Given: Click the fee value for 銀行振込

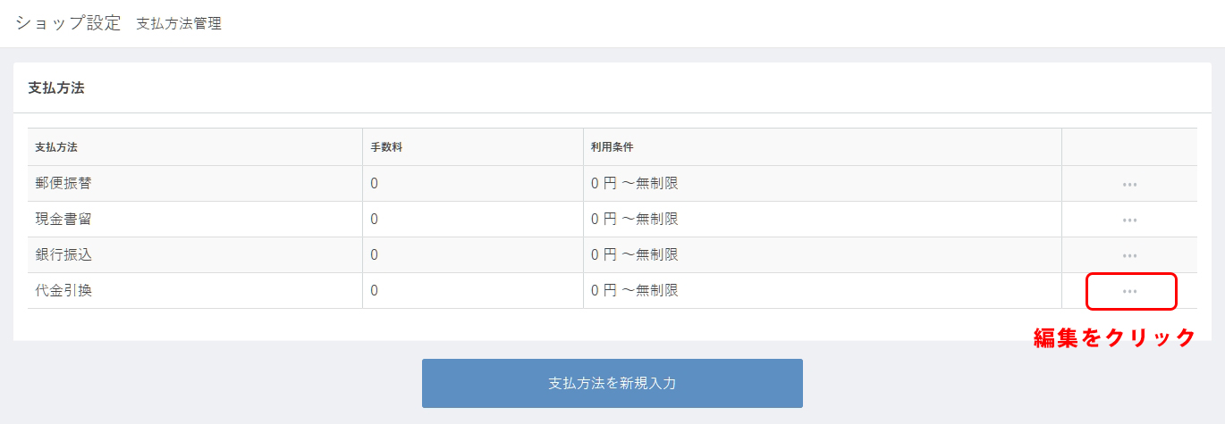Looking at the screenshot, I should click(375, 255).
